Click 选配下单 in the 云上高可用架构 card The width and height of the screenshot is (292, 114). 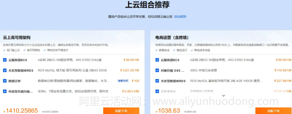(x=121, y=111)
